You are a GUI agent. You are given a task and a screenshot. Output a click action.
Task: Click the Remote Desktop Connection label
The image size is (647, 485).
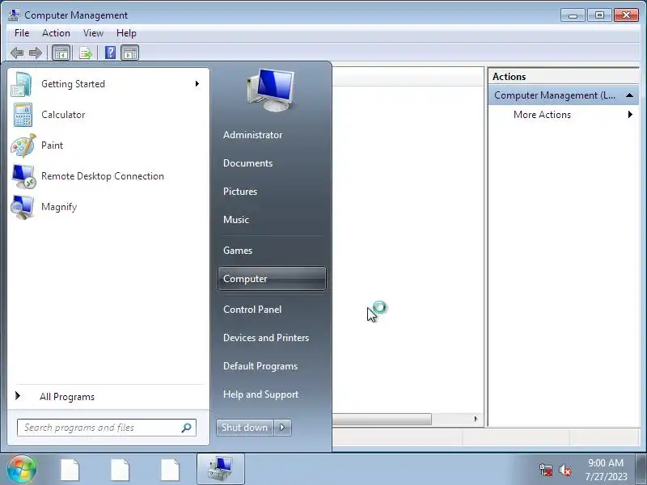[103, 176]
